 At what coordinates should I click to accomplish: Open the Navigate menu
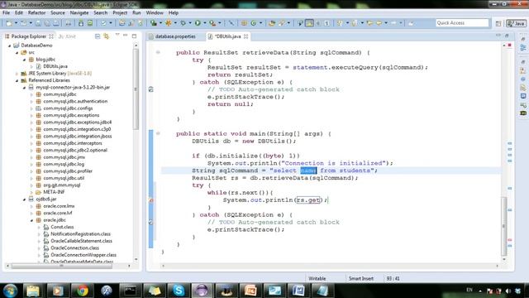(79, 13)
